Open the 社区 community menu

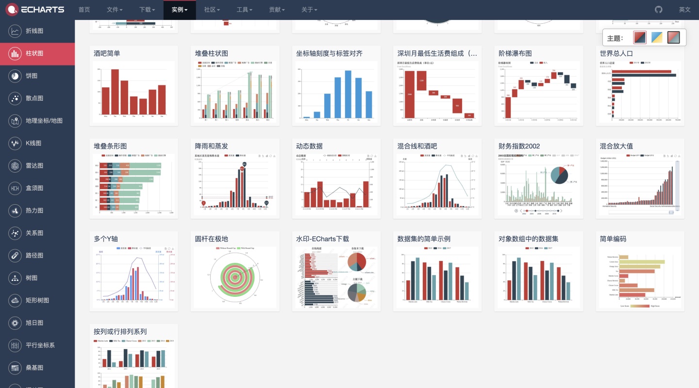click(x=212, y=10)
